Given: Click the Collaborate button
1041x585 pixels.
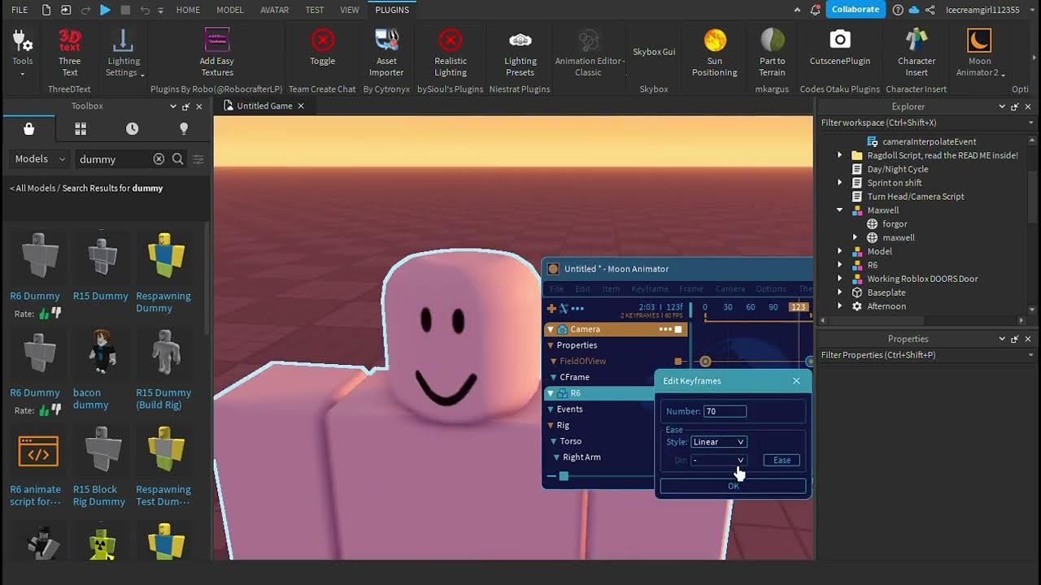Looking at the screenshot, I should tap(856, 9).
